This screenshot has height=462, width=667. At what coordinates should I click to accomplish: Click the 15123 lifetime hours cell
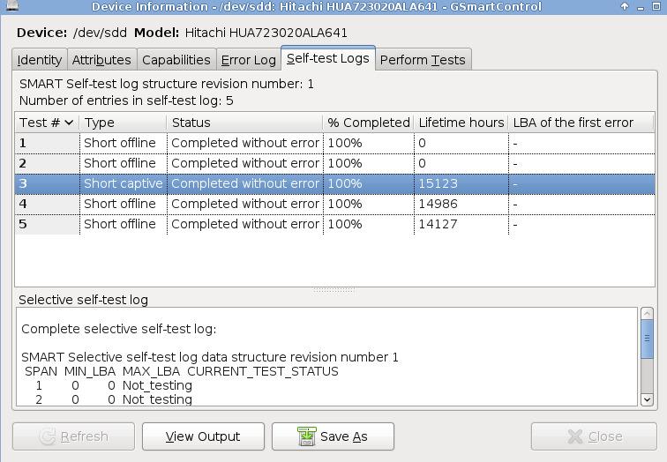461,184
